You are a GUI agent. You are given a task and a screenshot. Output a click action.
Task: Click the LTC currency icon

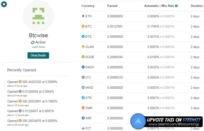pyautogui.click(x=83, y=77)
